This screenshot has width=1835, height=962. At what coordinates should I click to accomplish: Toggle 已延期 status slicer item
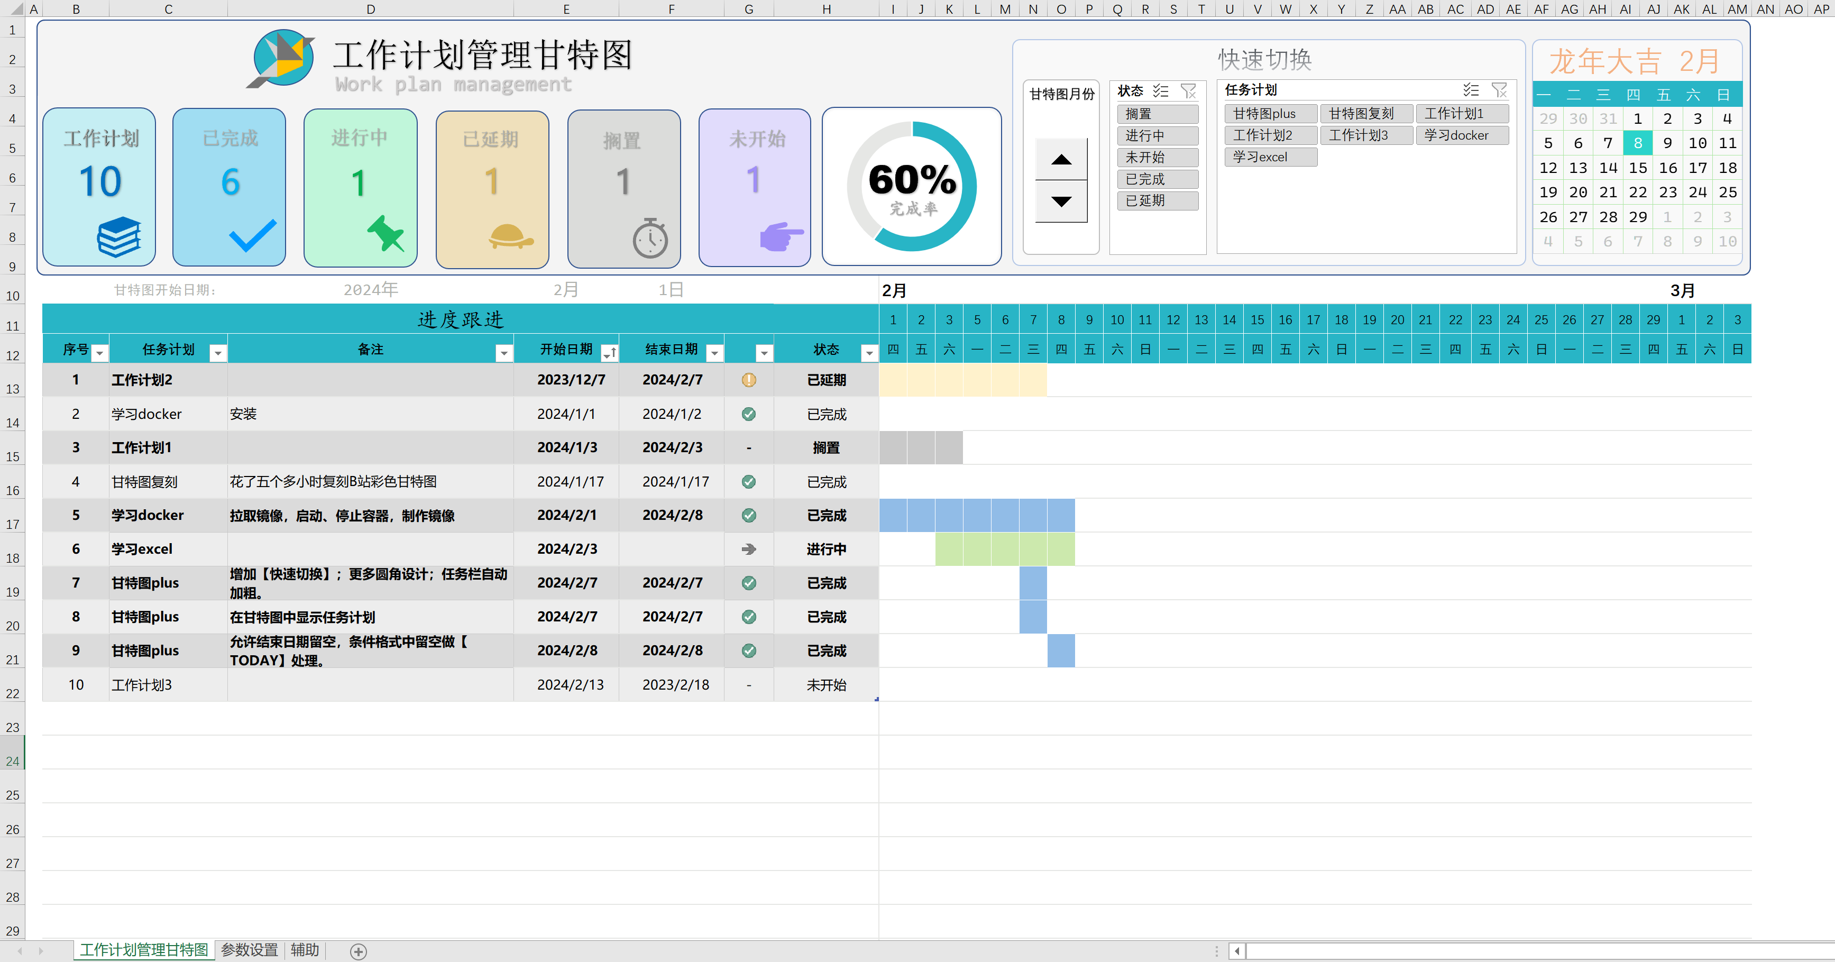(x=1158, y=201)
